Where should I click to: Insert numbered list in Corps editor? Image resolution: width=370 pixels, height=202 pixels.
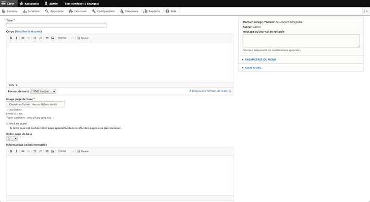coord(41,38)
